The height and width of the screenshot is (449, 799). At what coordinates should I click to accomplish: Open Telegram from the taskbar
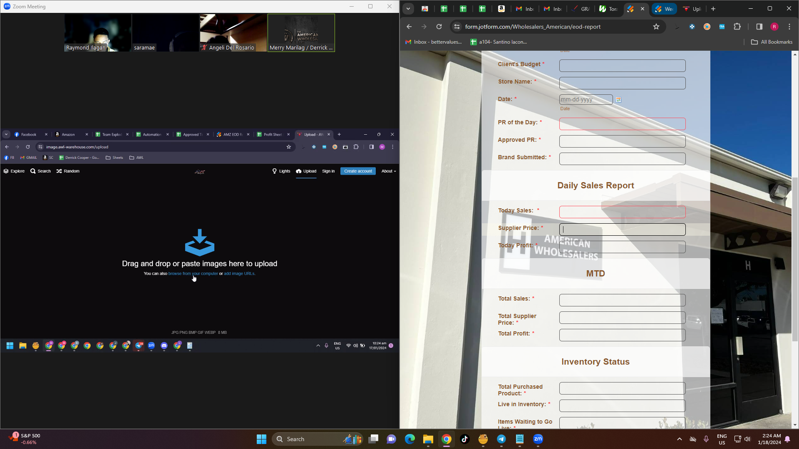coord(501,439)
